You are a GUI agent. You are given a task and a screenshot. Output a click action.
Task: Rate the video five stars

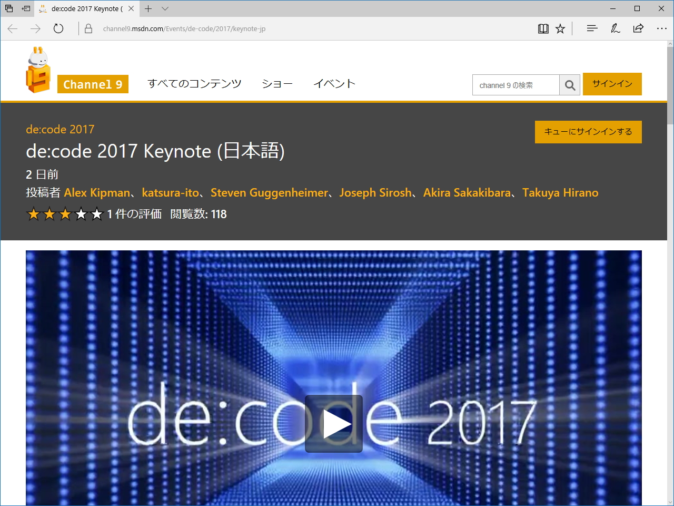97,214
